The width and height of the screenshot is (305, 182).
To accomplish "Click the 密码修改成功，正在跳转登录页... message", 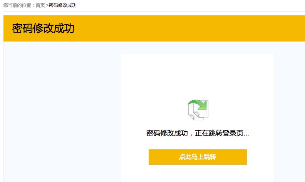I will [x=198, y=133].
